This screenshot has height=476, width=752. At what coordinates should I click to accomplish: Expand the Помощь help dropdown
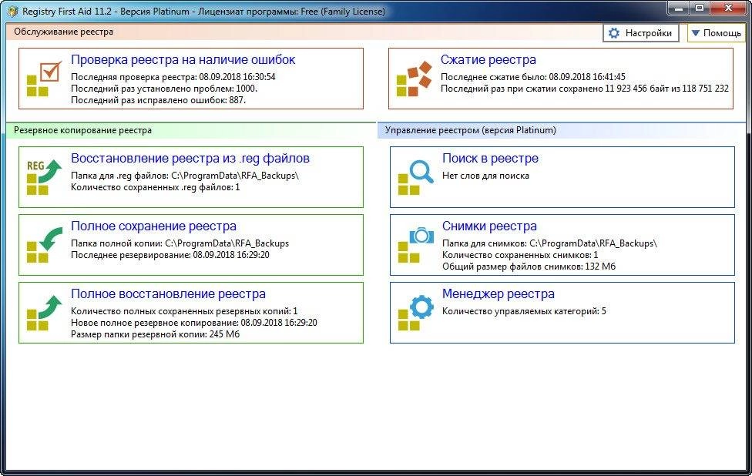717,33
